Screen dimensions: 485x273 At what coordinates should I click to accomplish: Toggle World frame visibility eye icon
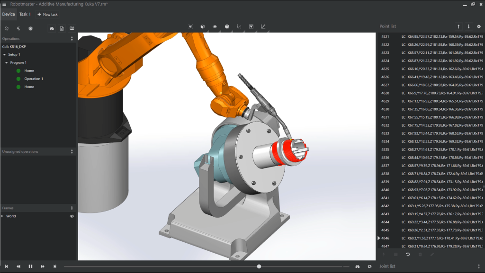(x=72, y=216)
